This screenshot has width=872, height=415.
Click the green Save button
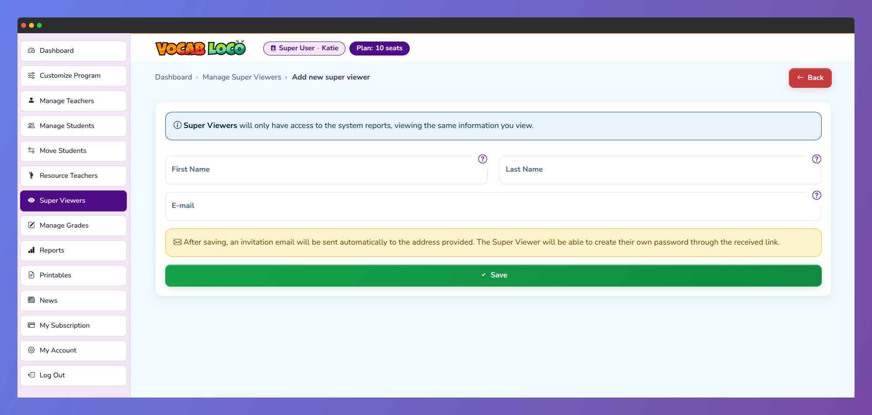point(493,276)
